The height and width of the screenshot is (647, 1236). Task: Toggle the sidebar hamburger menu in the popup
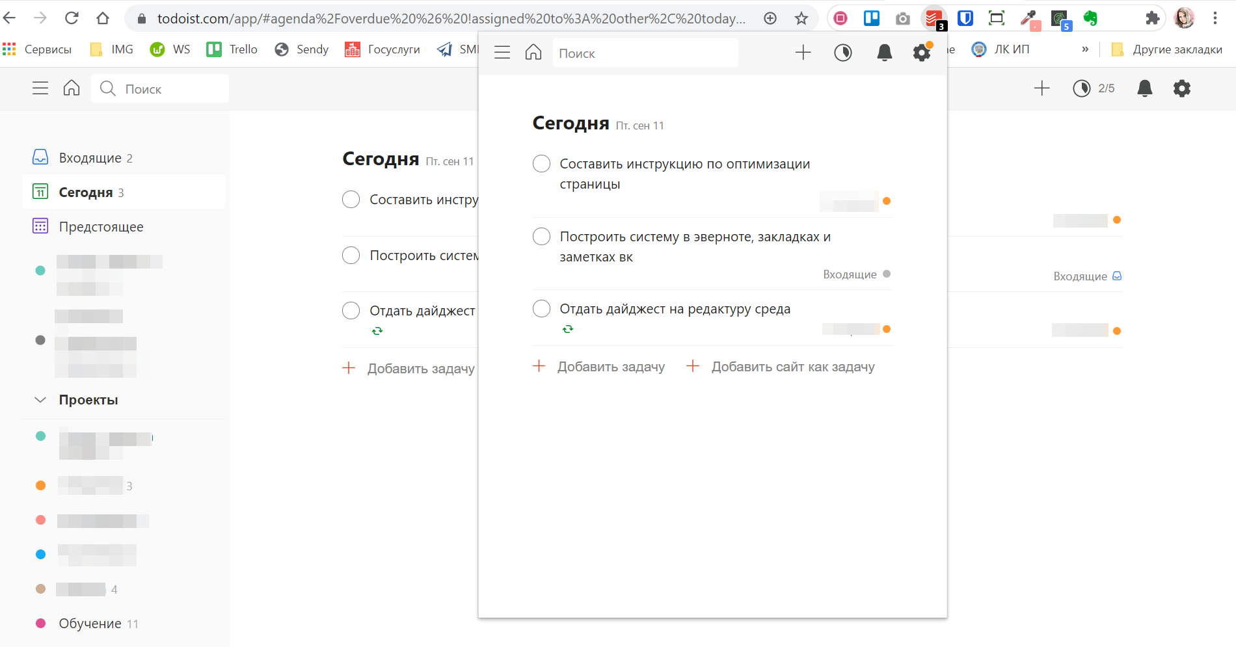[502, 53]
